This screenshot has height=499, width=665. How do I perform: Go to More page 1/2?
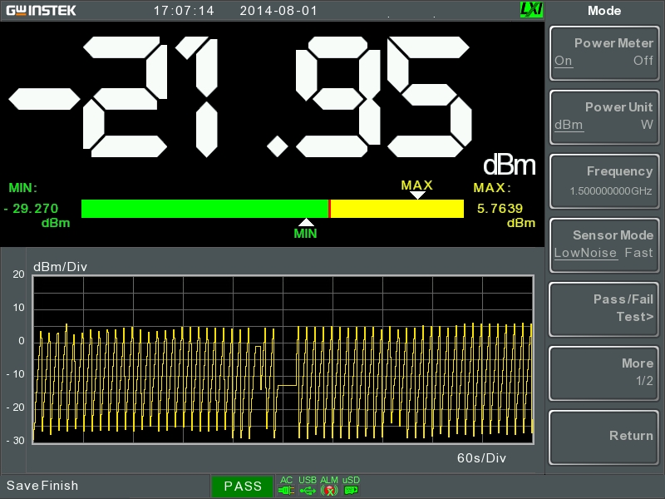click(604, 373)
